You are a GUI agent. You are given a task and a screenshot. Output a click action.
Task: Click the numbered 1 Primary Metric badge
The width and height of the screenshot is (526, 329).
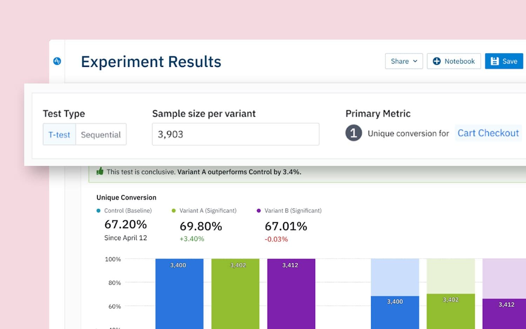tap(353, 133)
